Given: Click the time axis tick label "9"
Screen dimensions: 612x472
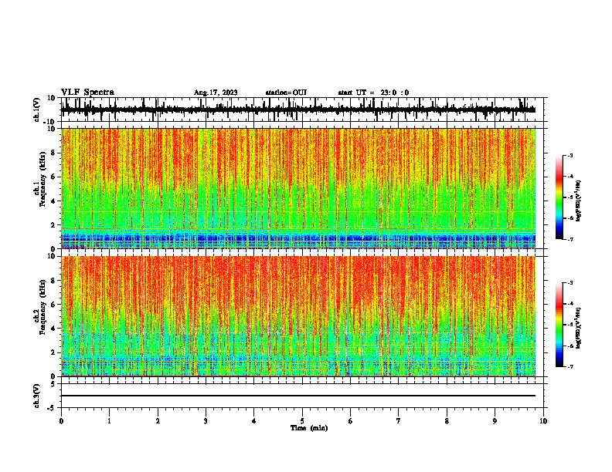Looking at the screenshot, I should 495,421.
